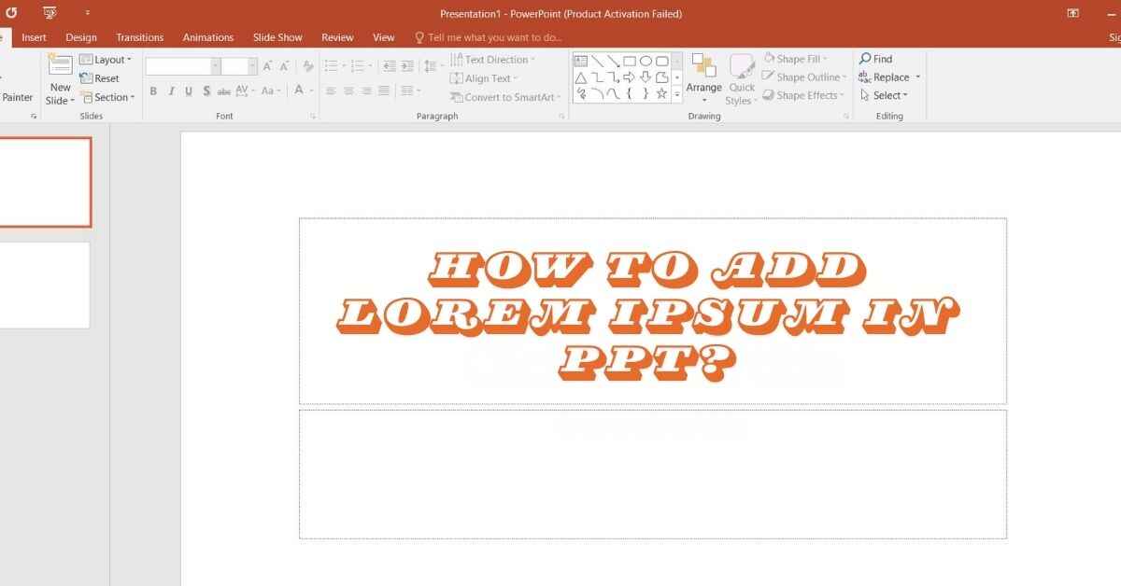The image size is (1121, 586).
Task: Toggle Italic formatting
Action: (x=171, y=91)
